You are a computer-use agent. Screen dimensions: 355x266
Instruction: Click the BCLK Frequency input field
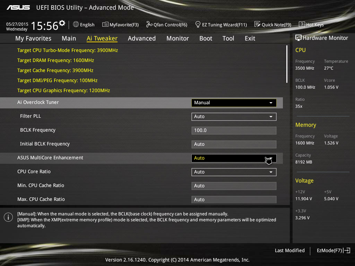tap(234, 131)
